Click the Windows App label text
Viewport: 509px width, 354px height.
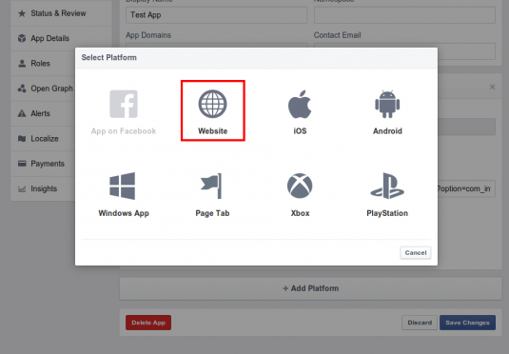point(124,213)
